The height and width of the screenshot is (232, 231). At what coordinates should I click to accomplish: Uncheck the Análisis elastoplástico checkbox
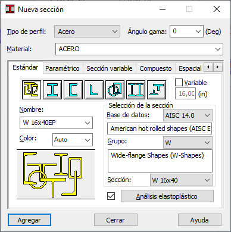pos(111,196)
